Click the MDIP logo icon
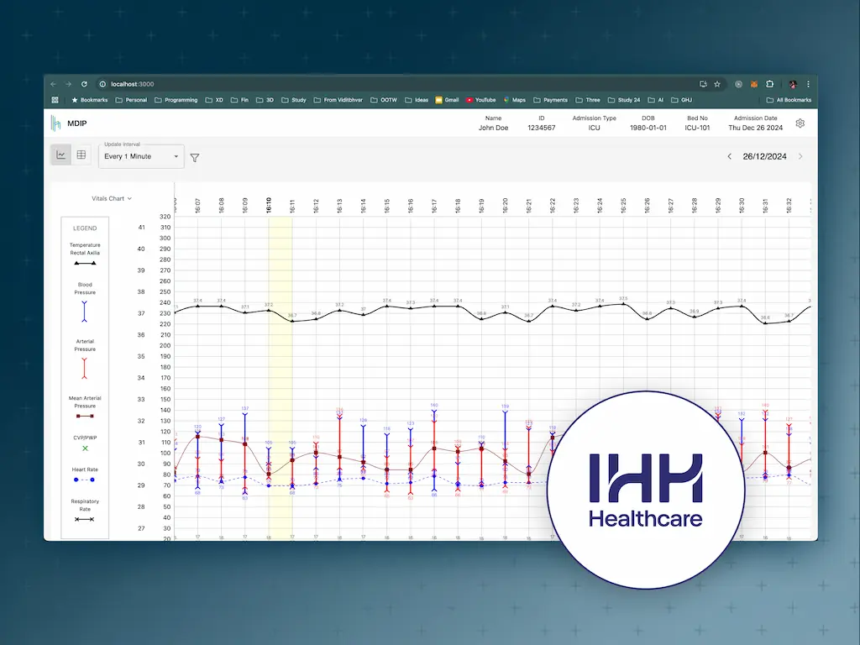This screenshot has height=645, width=860. pos(56,123)
